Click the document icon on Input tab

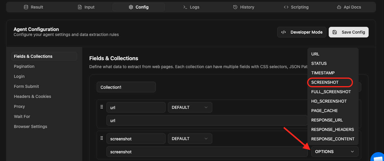[x=80, y=7]
